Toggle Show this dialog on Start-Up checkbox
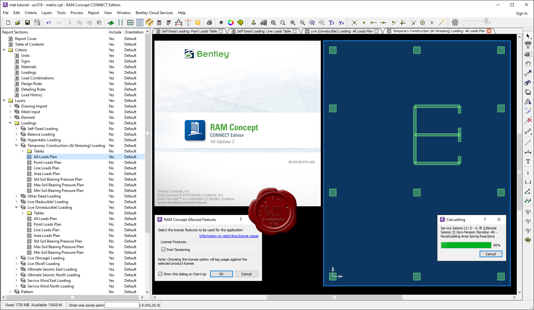Screen dimensions: 534x310 click(x=160, y=274)
